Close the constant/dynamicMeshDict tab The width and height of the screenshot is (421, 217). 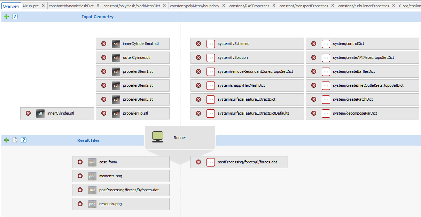pyautogui.click(x=98, y=6)
